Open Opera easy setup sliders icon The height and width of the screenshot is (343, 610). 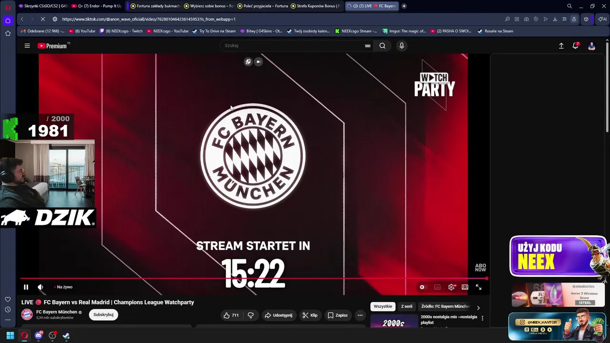pyautogui.click(x=564, y=19)
